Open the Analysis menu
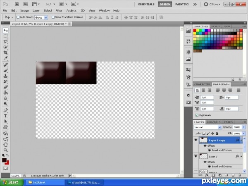Screen dimensions: 248x186 (72, 11)
